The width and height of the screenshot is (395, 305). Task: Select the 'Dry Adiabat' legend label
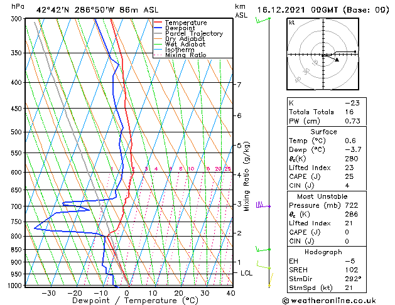(185, 39)
